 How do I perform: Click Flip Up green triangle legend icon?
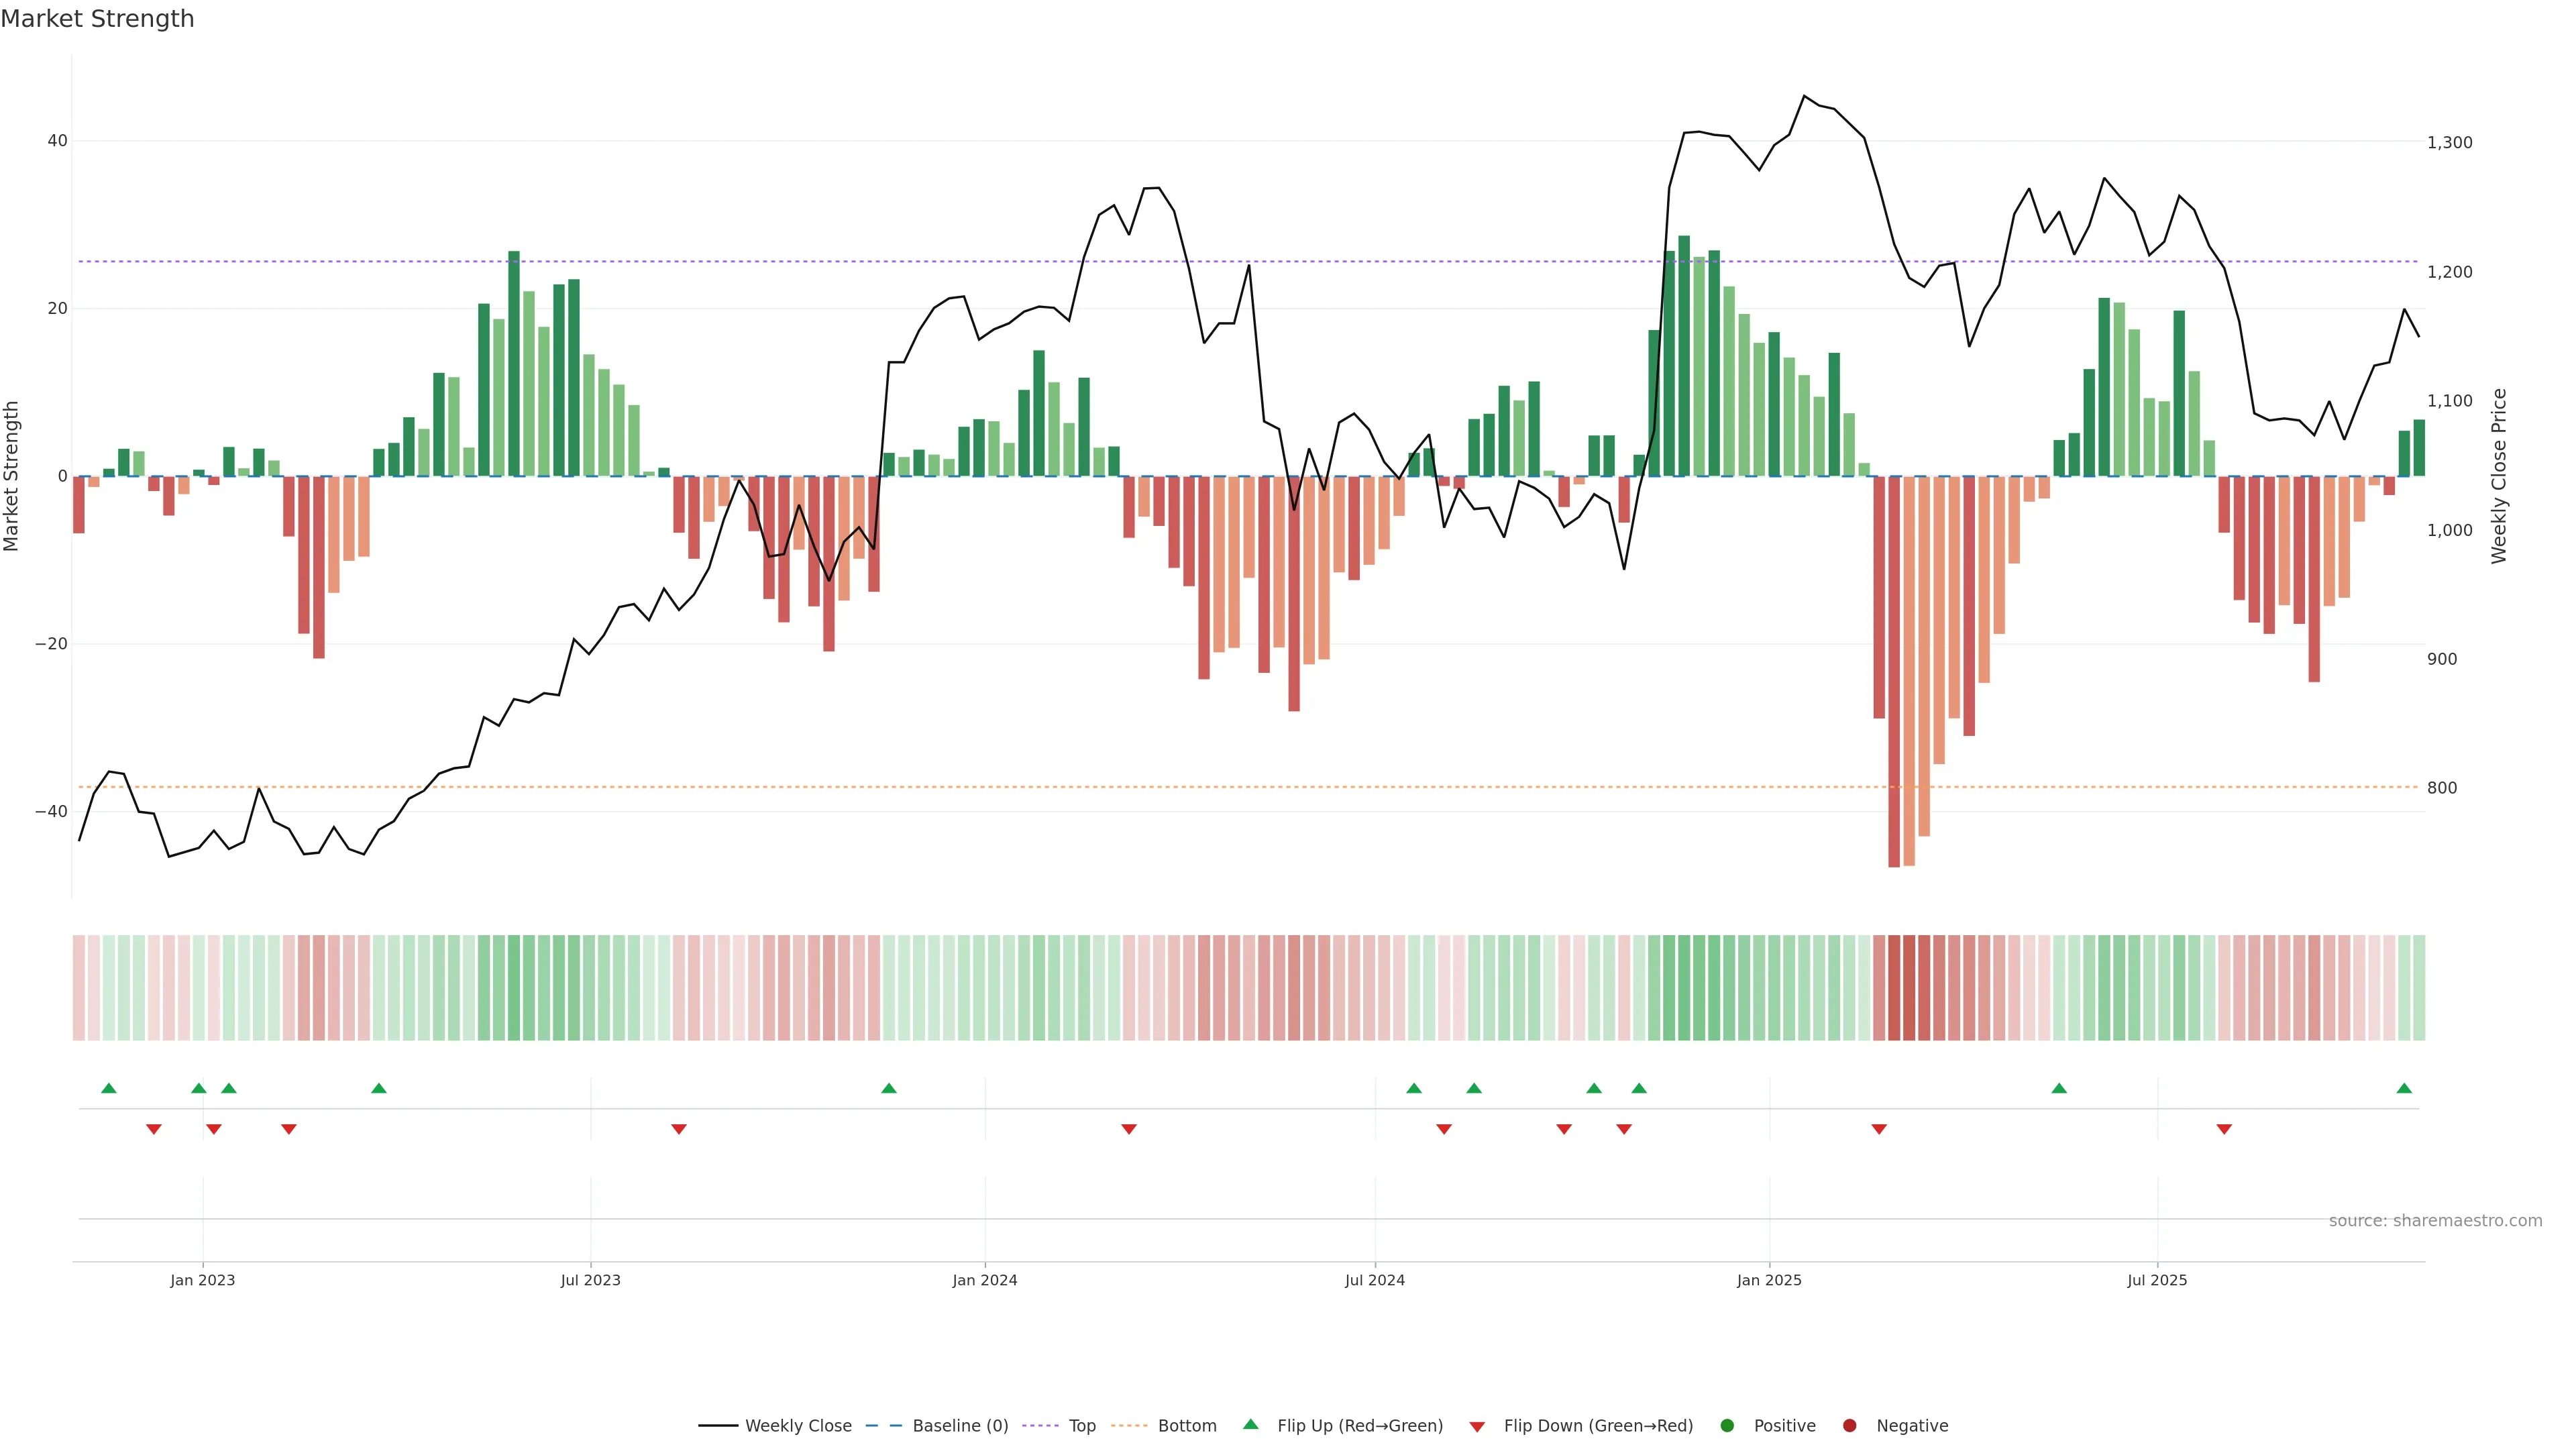click(x=1250, y=1425)
